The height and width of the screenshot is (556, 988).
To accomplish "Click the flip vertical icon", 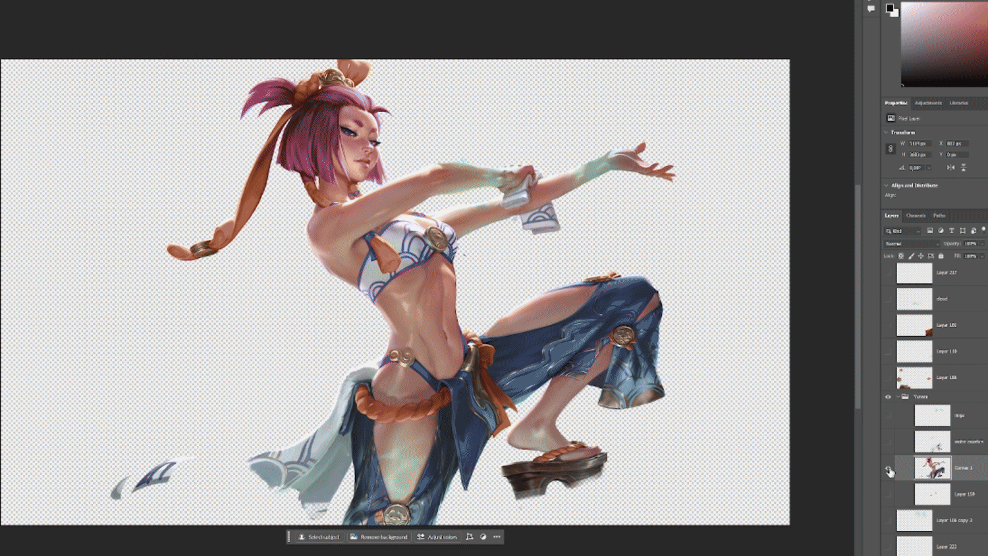I will pyautogui.click(x=963, y=167).
